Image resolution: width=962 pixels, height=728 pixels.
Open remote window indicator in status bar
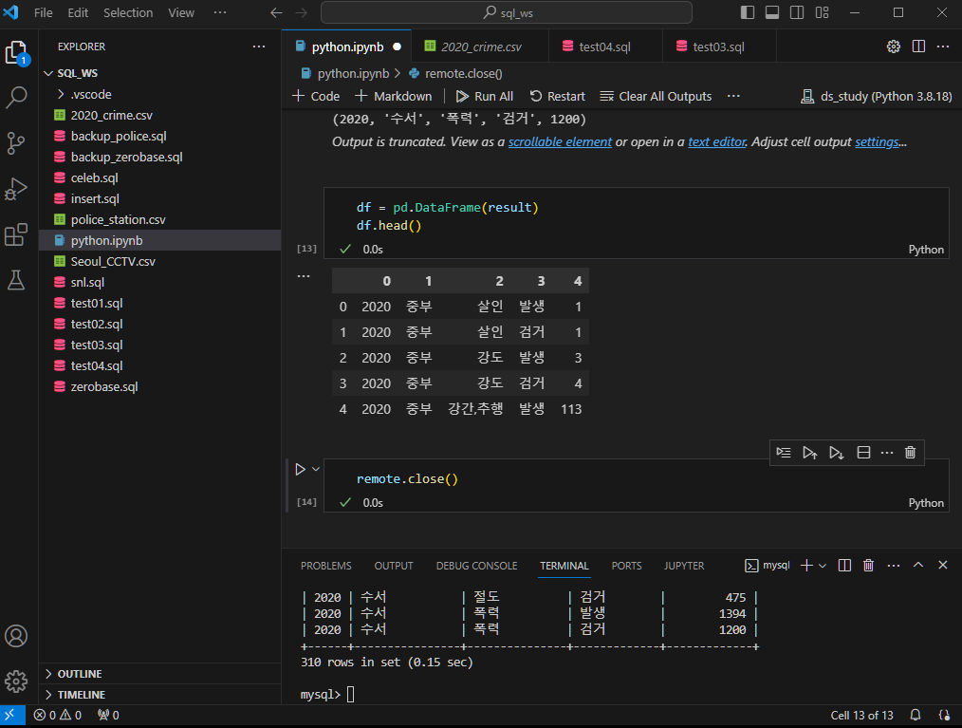[x=11, y=715]
